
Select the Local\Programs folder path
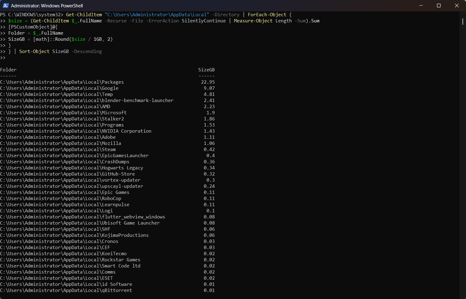pos(62,125)
